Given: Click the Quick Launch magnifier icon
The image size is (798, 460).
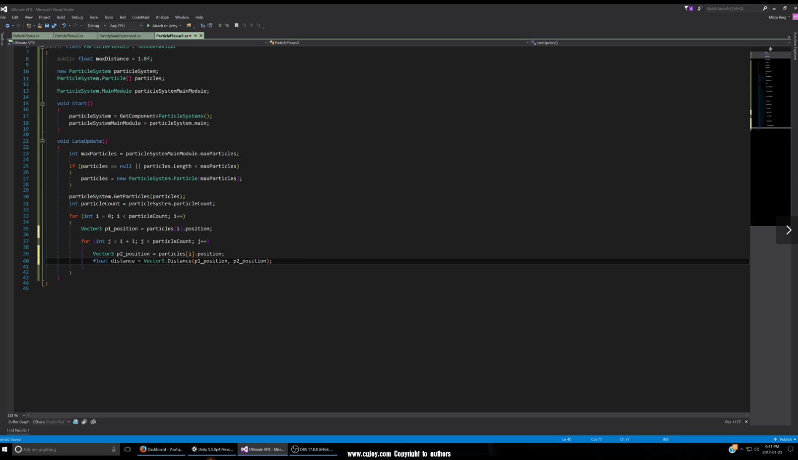Looking at the screenshot, I should coord(765,8).
